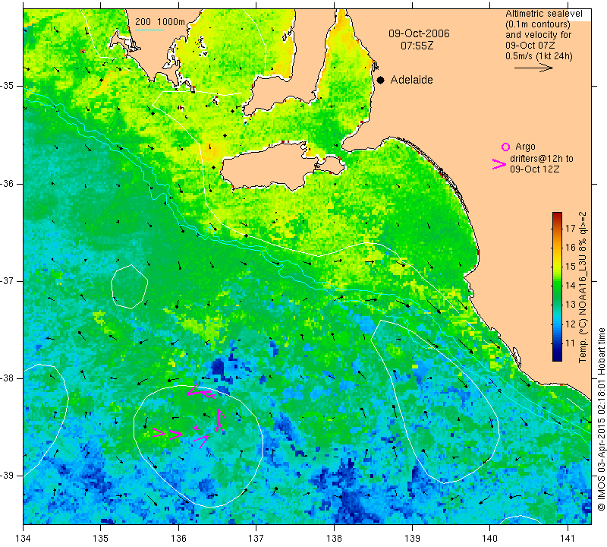Click the 'Altimetric sealevel' legend heading

tap(543, 14)
